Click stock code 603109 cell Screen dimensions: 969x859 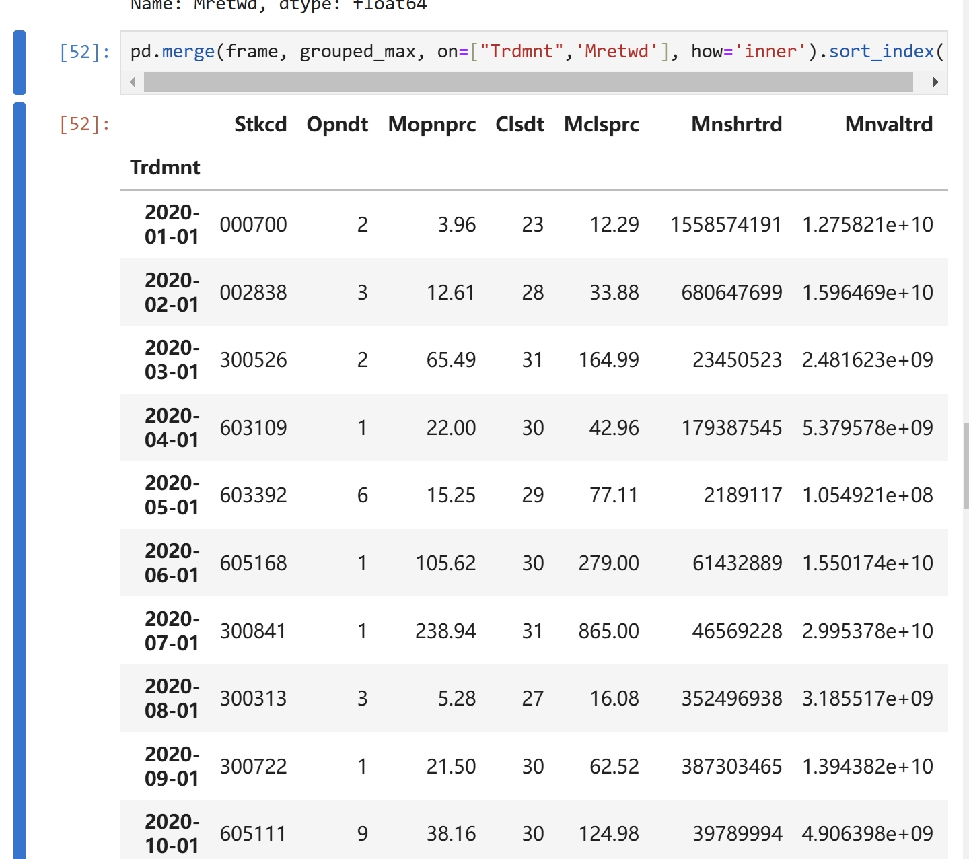pyautogui.click(x=254, y=427)
